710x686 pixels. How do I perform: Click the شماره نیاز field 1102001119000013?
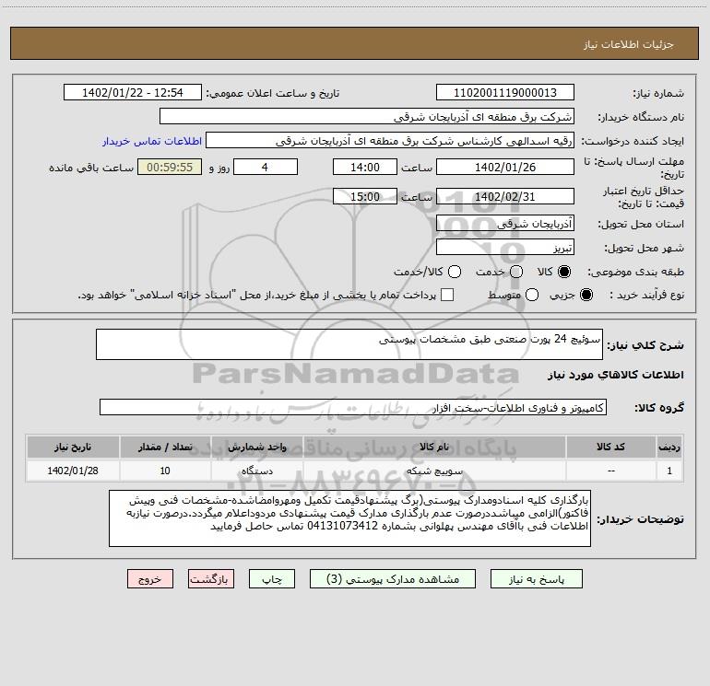tap(505, 93)
